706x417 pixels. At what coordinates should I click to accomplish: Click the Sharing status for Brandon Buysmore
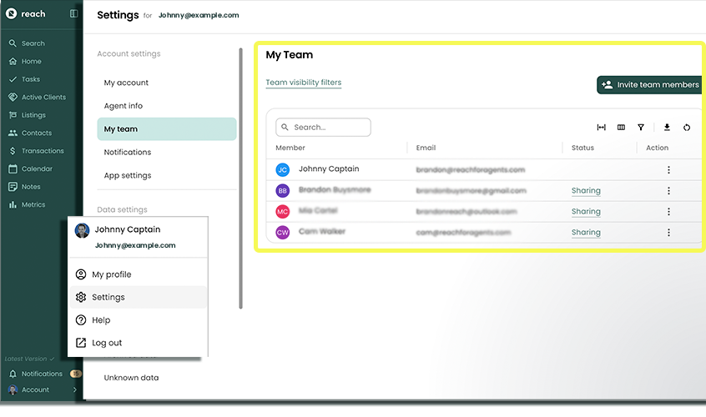click(x=586, y=191)
